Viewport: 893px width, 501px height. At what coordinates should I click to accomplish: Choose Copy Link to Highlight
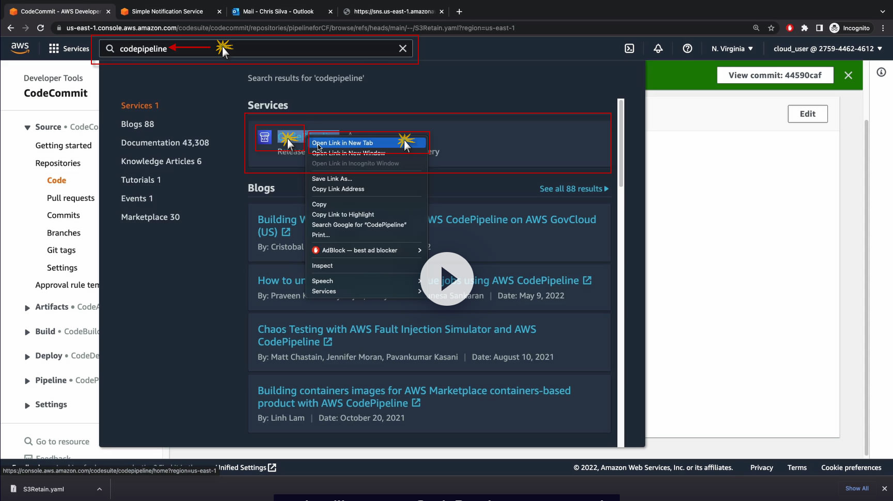point(367,214)
